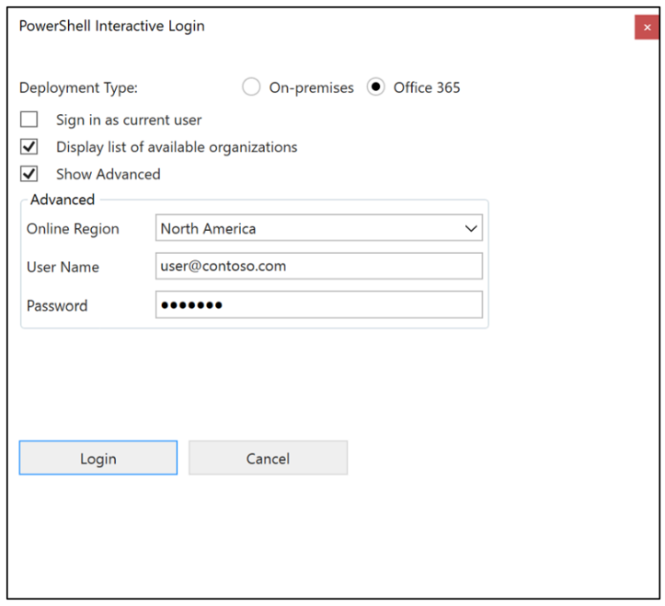The image size is (665, 606).
Task: Click the User Name input field
Action: 319,267
